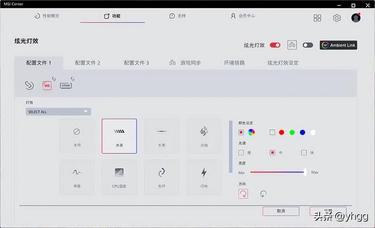Select the striped wave lighting effect tile
The image size is (375, 228).
[x=120, y=136]
